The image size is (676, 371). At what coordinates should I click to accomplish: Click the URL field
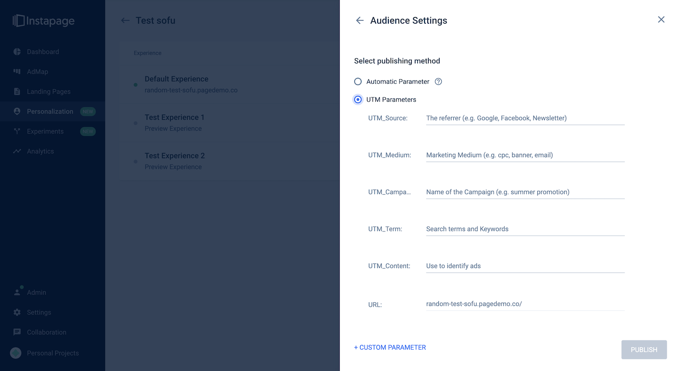[524, 304]
